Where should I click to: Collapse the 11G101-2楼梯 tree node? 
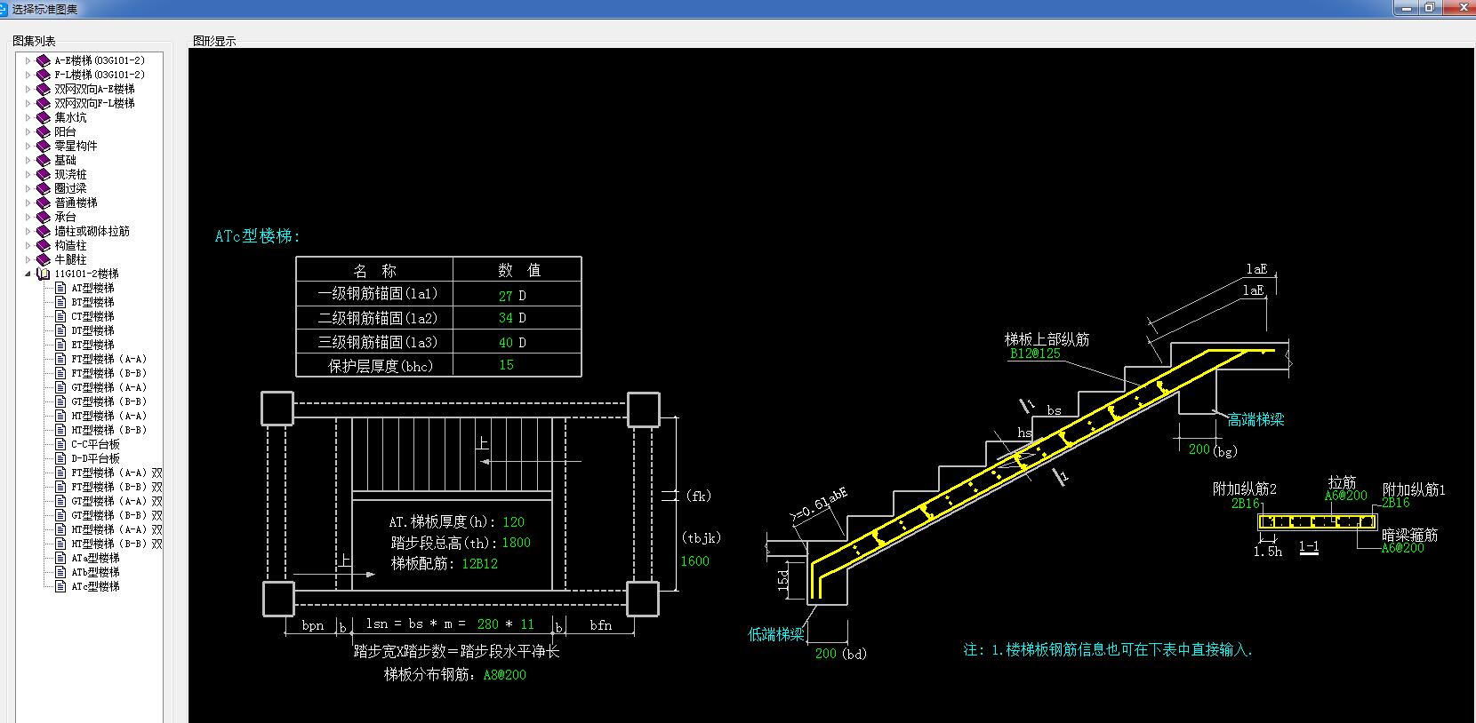(x=28, y=274)
